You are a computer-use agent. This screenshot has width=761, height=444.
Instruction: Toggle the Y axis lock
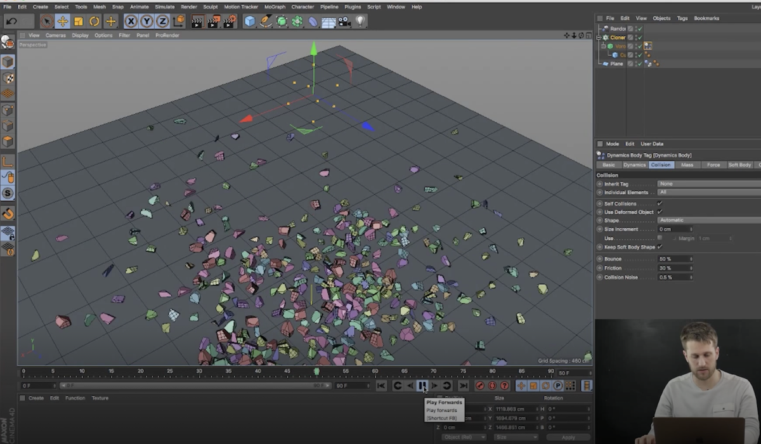click(146, 22)
